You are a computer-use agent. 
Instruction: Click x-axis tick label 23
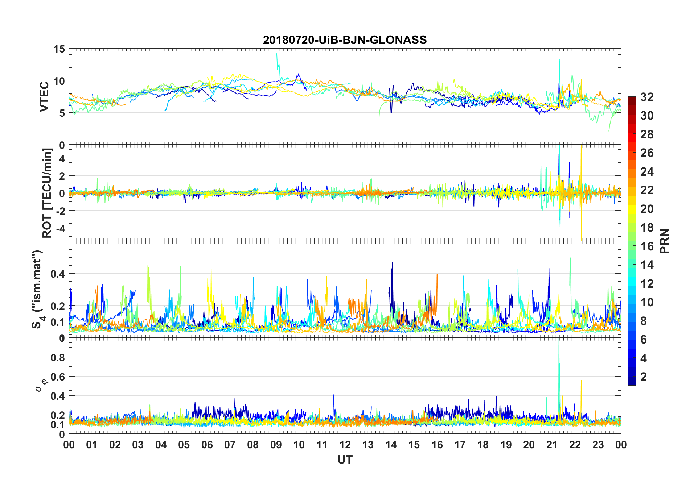click(598, 445)
